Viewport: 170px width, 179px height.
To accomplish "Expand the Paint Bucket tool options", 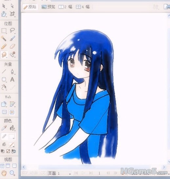I will 15,131.
